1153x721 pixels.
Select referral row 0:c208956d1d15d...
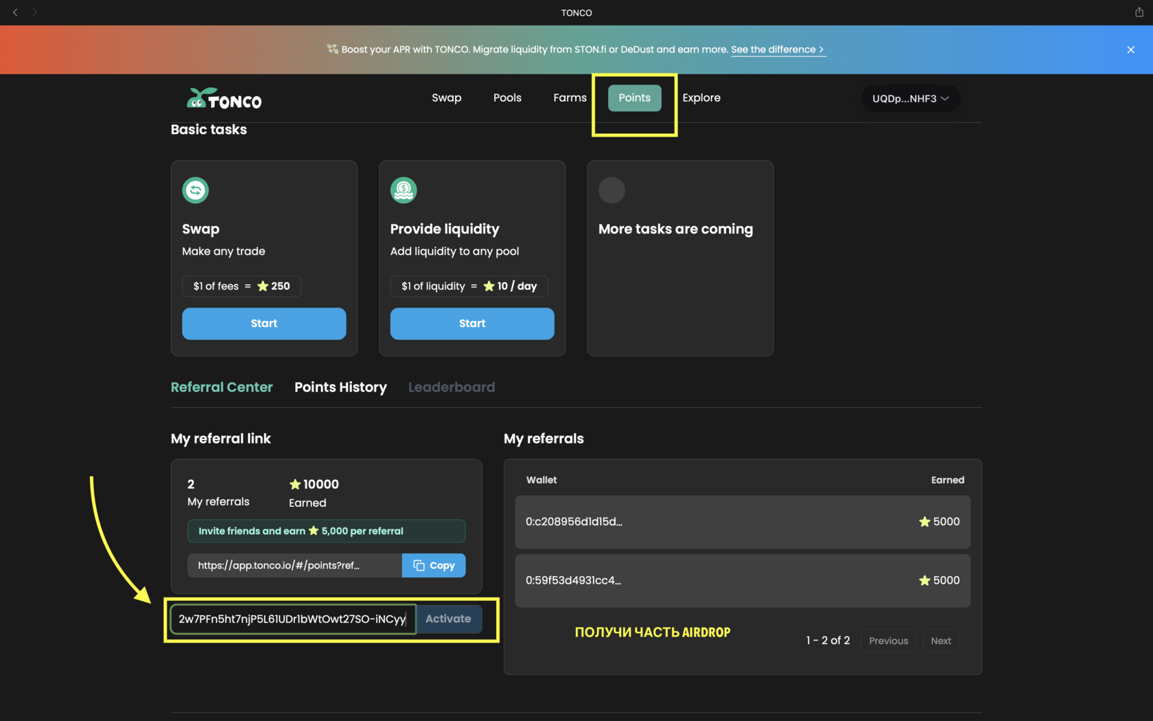[743, 522]
